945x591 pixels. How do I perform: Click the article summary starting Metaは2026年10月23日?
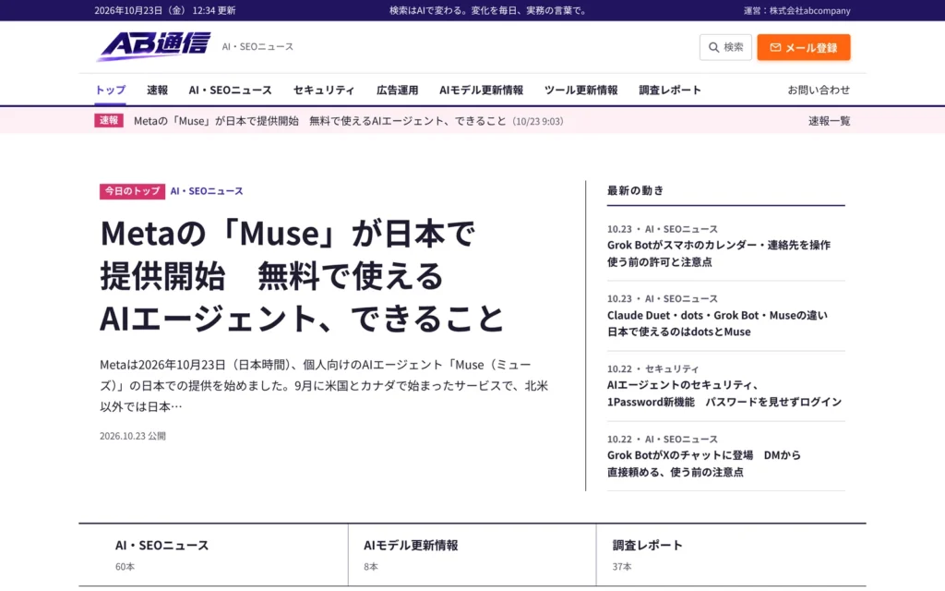click(x=324, y=385)
